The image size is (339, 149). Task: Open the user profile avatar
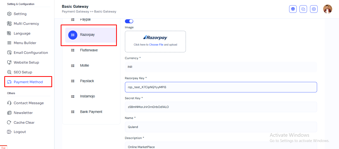coord(327,9)
